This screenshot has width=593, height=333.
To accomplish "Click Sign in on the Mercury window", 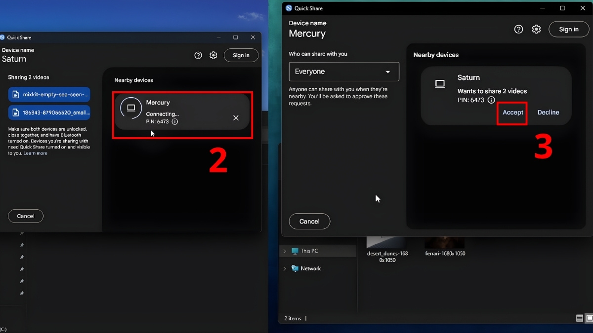I will (569, 29).
